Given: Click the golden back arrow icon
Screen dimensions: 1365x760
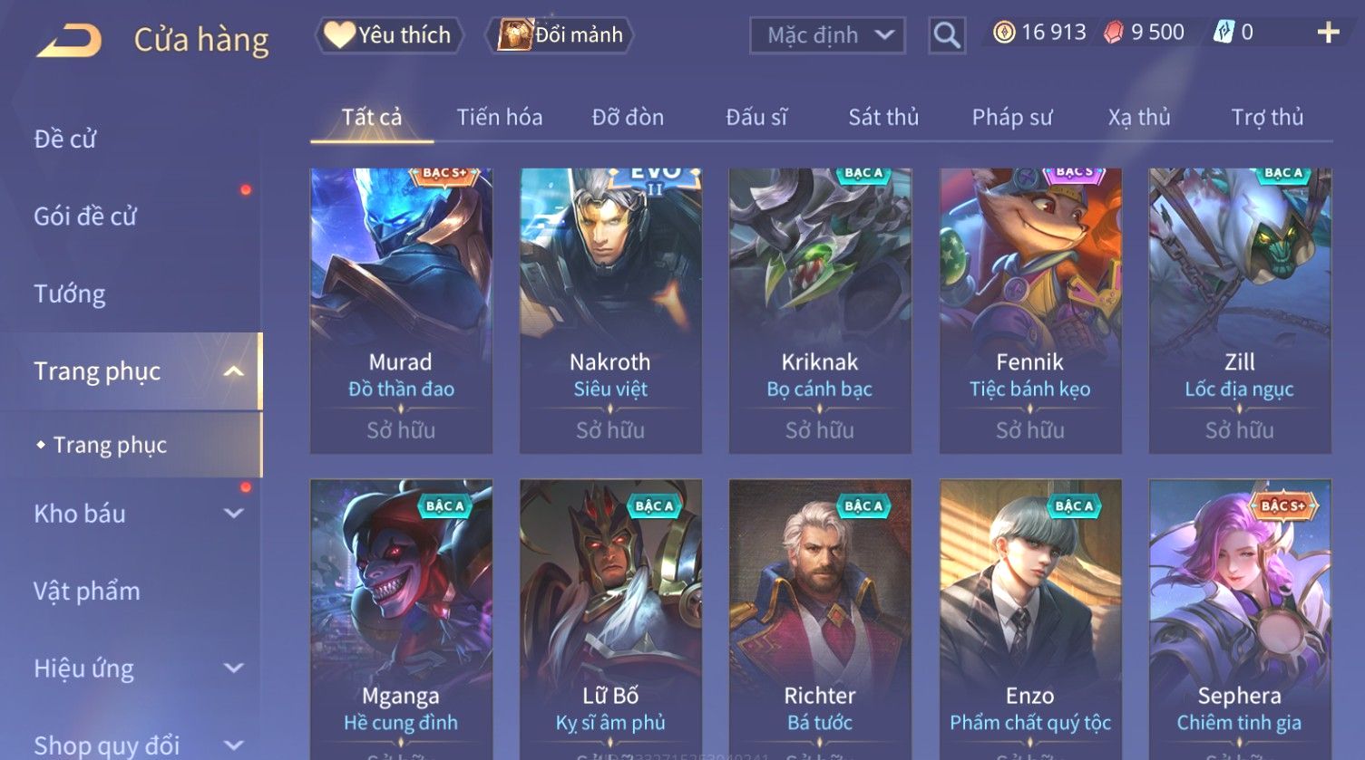Looking at the screenshot, I should coord(69,41).
